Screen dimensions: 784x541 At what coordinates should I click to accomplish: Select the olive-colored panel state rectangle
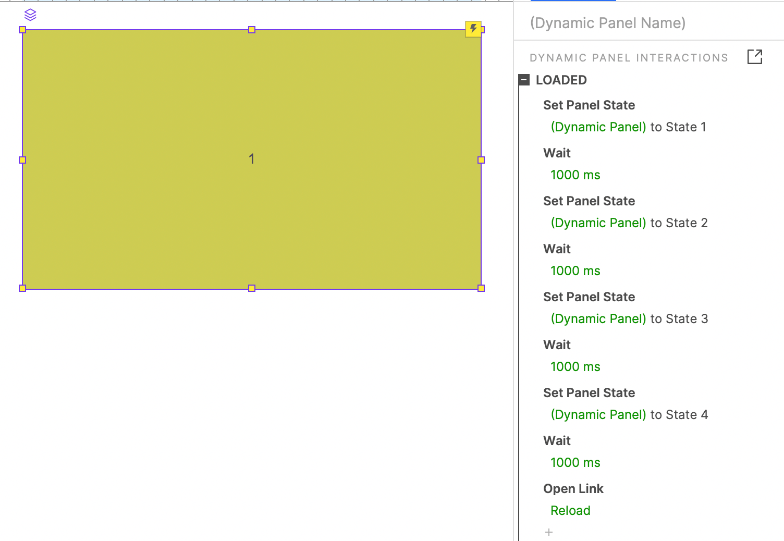252,159
